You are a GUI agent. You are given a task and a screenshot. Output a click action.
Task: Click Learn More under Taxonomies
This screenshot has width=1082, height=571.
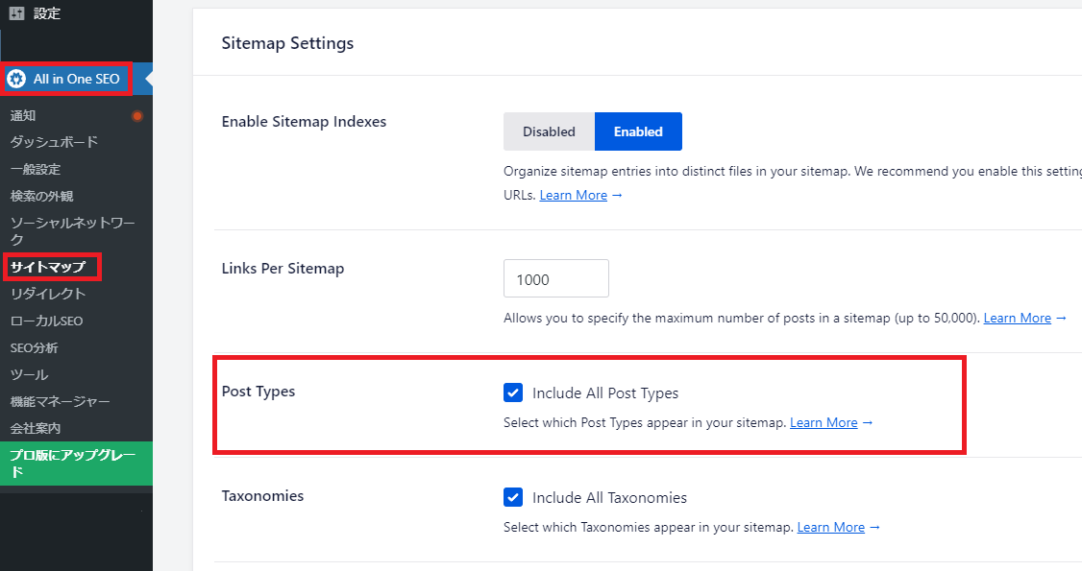pos(831,527)
